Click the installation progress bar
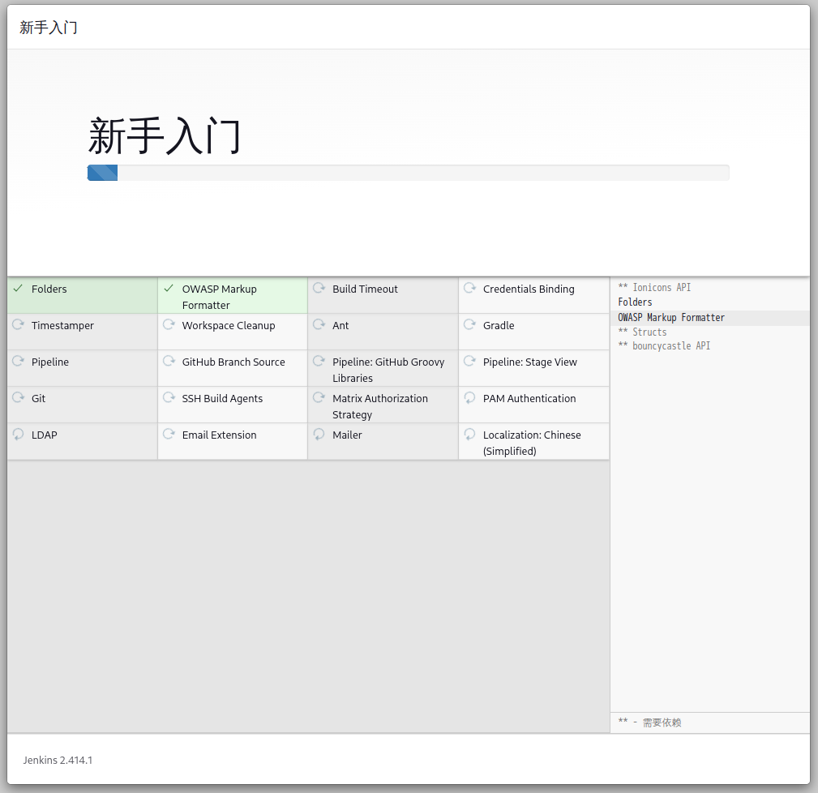818x793 pixels. 408,173
